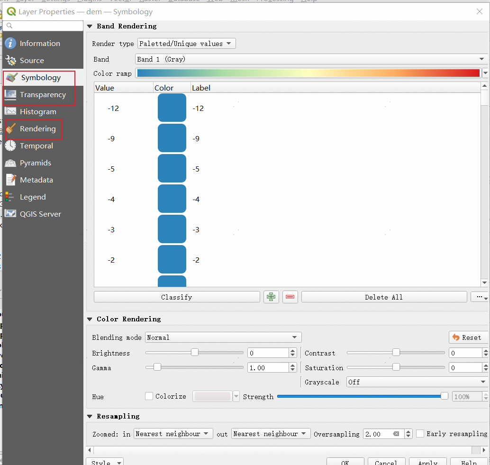Toggle the Early resampling checkbox
Screen dimensions: 490x465
point(420,434)
